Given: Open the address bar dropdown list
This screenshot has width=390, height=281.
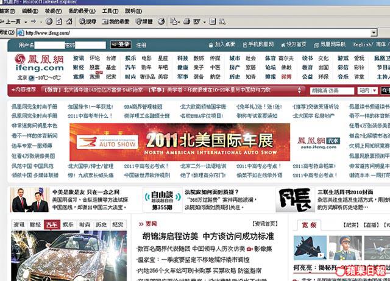Looking at the screenshot, I should [374, 32].
